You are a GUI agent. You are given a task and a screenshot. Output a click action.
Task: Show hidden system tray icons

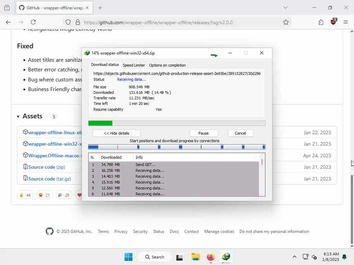[x=295, y=257]
